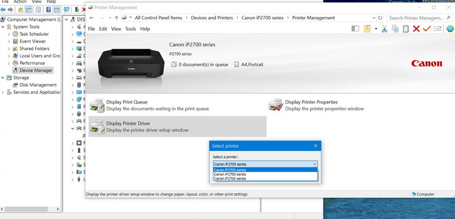Click Forward arrow in Computer Management toolbar
Screen dimensions: 455x219
click(x=10, y=10)
